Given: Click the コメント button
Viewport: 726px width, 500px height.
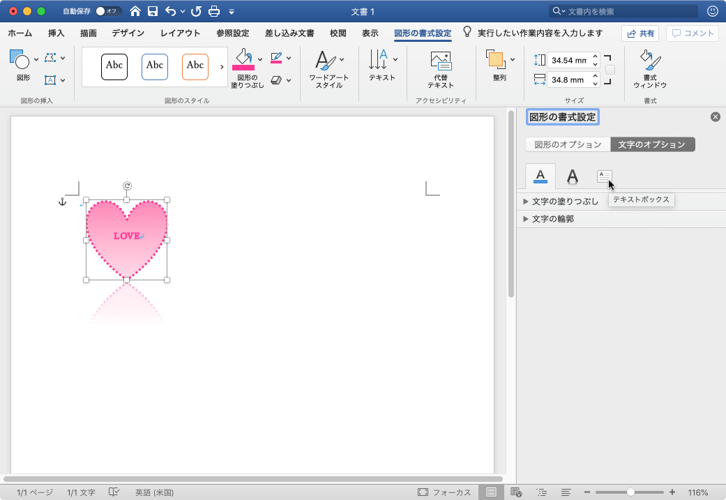Looking at the screenshot, I should tap(693, 33).
